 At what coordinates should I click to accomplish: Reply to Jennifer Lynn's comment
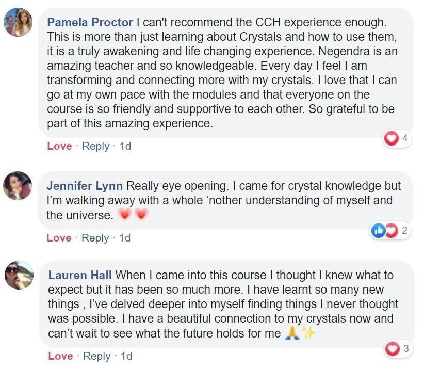pyautogui.click(x=95, y=238)
